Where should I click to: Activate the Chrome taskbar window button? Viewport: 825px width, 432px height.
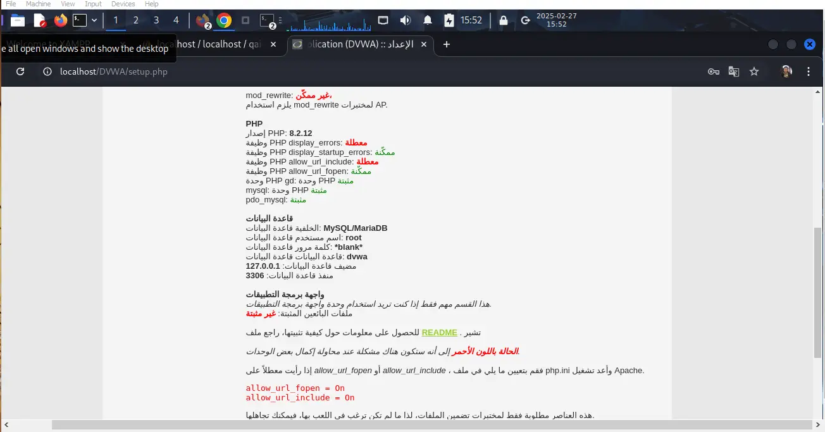[x=224, y=21]
